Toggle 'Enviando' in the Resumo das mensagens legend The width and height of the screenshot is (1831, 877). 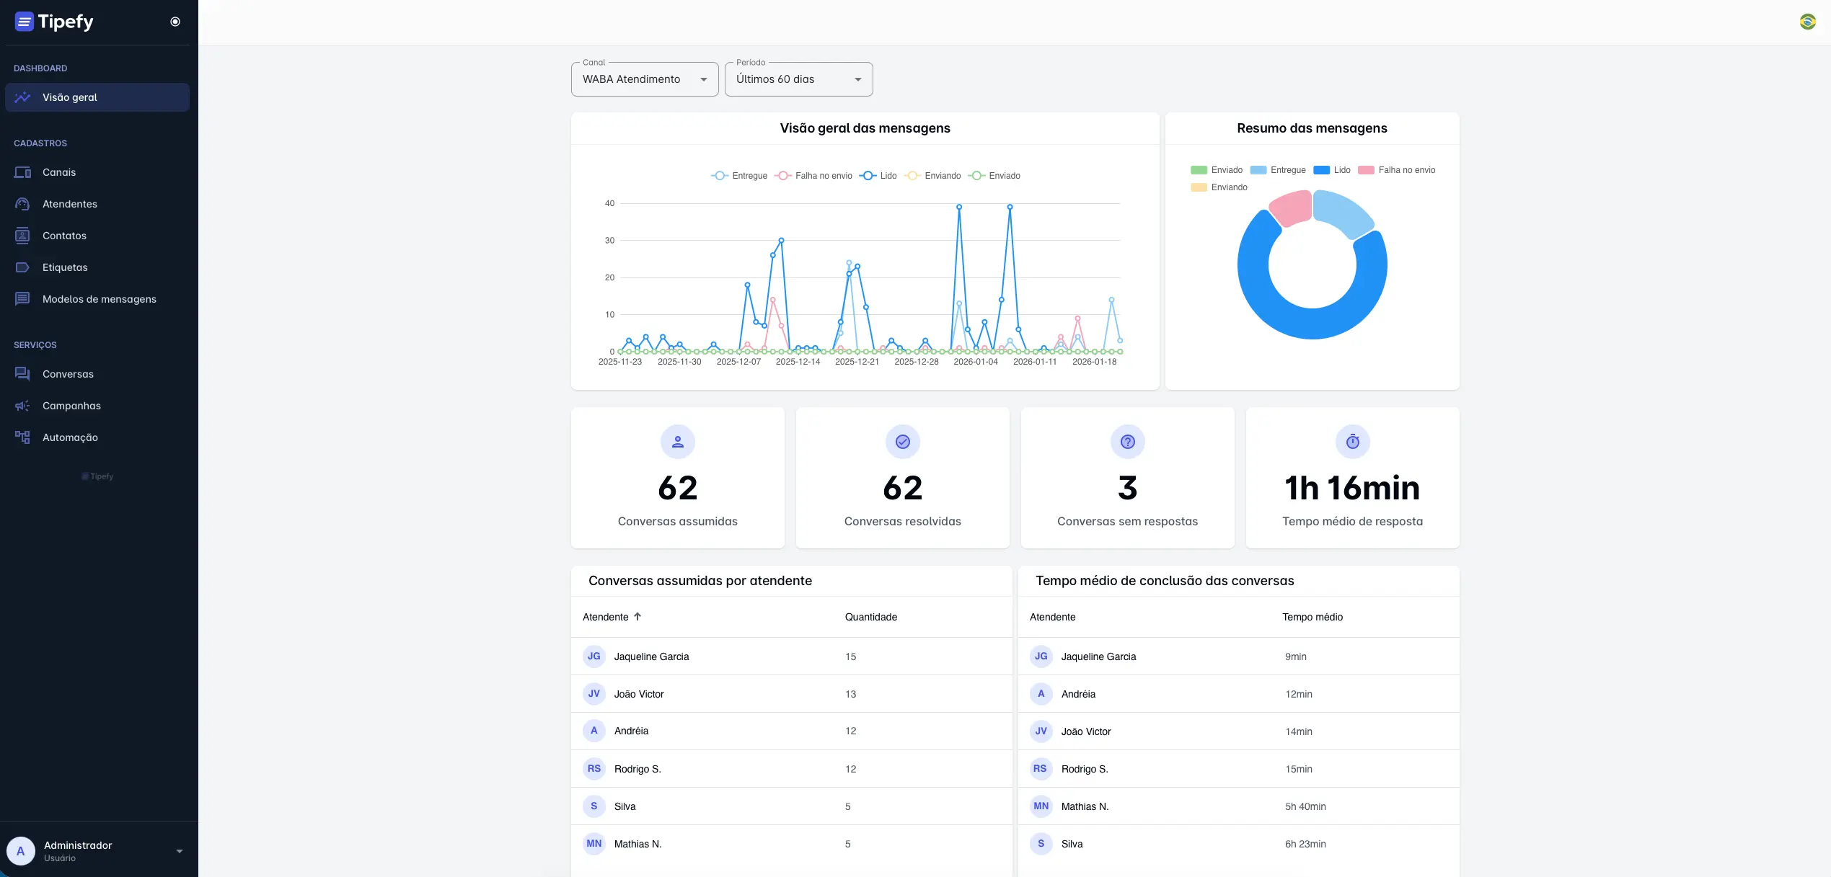pyautogui.click(x=1219, y=187)
